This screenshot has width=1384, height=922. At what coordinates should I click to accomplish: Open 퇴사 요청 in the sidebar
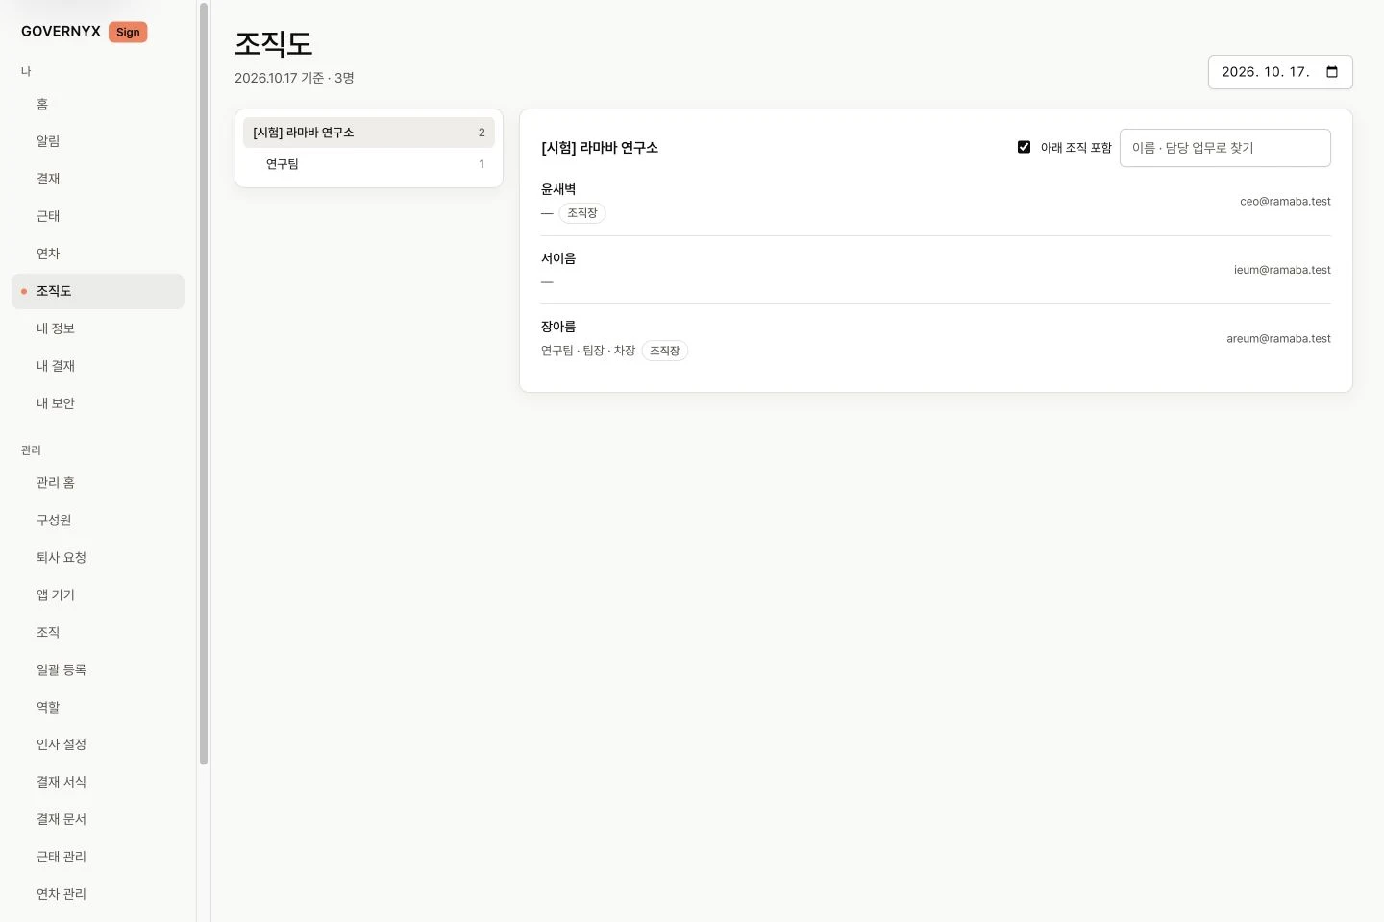[98, 557]
